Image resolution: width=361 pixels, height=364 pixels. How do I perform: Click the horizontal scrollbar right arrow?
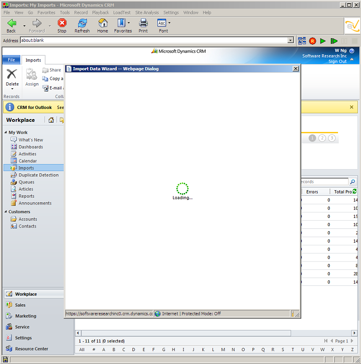tap(354, 333)
